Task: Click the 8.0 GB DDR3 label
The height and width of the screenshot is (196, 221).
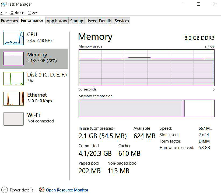Action: click(199, 38)
